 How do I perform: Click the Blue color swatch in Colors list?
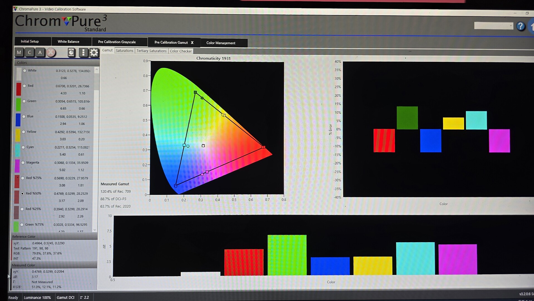pyautogui.click(x=18, y=120)
